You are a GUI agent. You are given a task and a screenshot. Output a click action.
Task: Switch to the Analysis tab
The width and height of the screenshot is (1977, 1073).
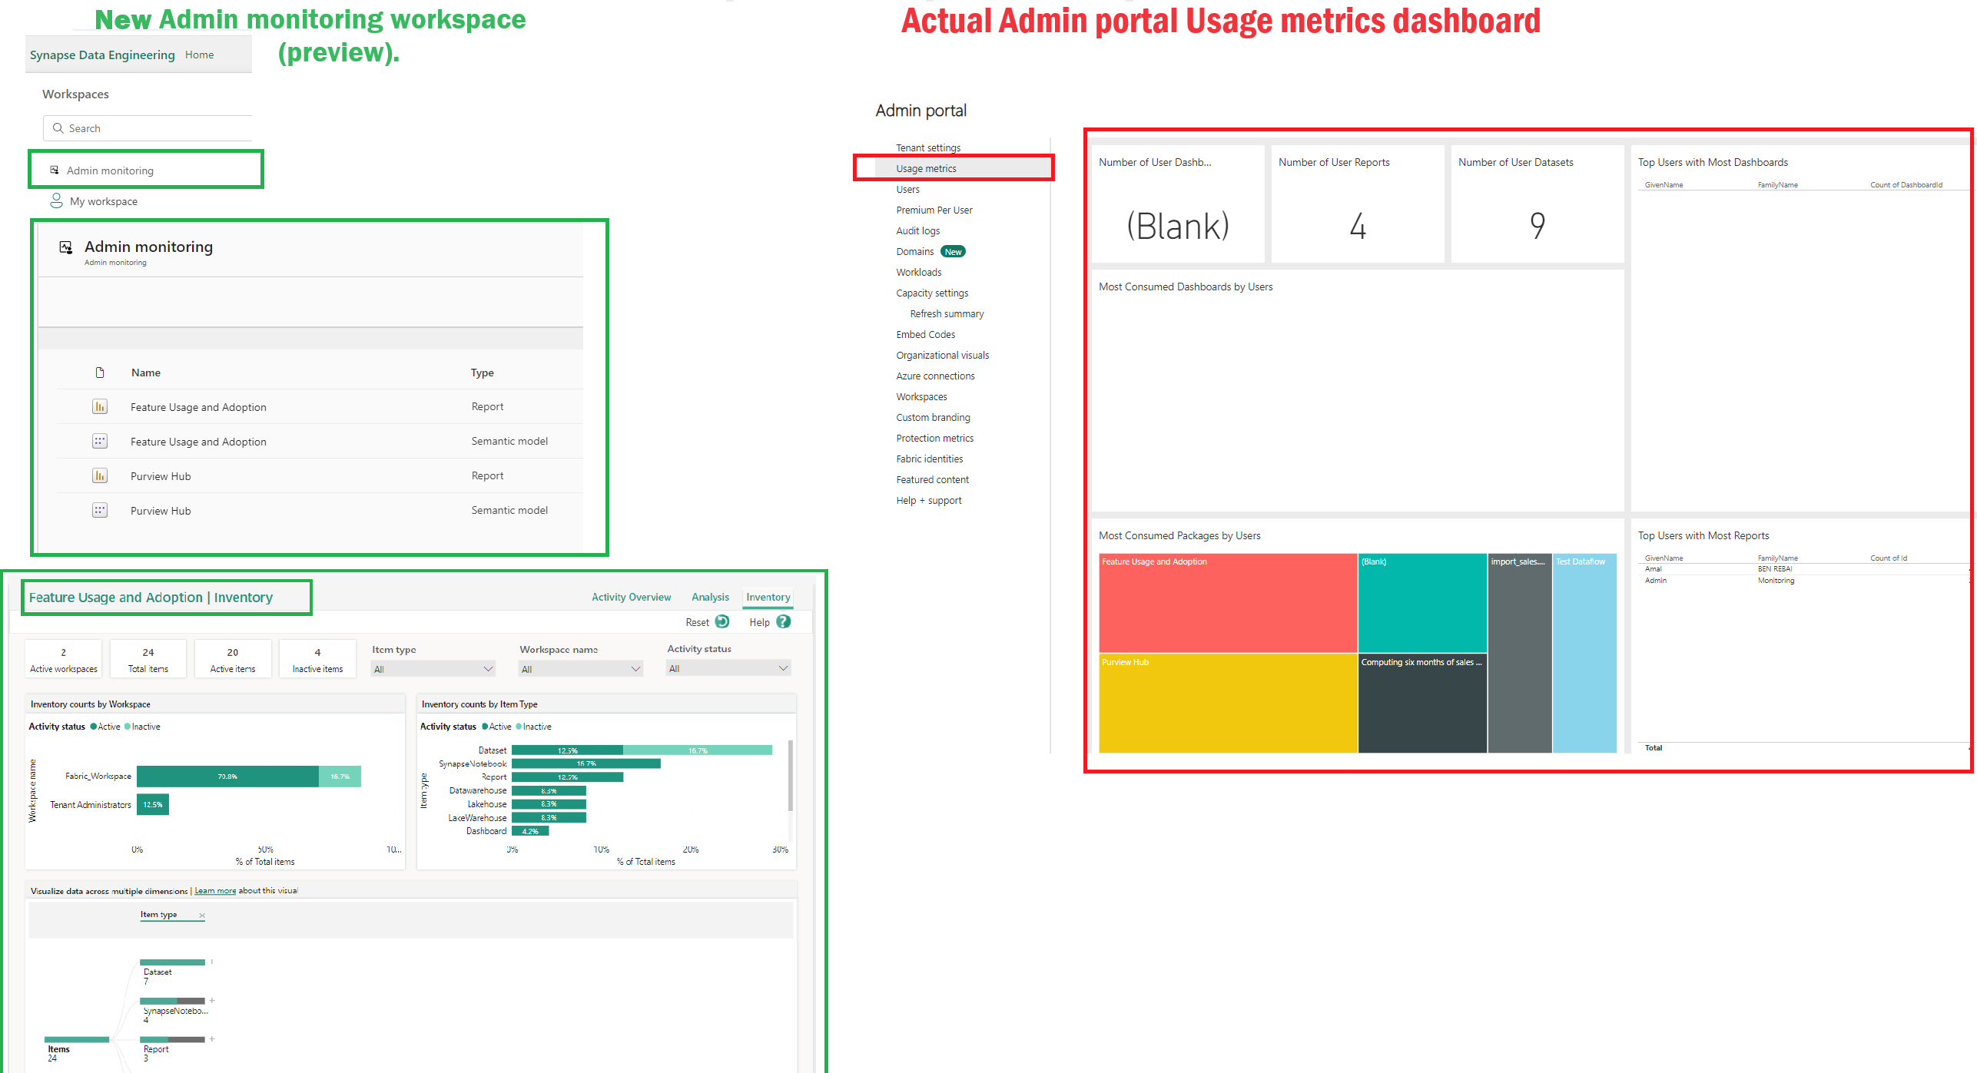pyautogui.click(x=710, y=597)
